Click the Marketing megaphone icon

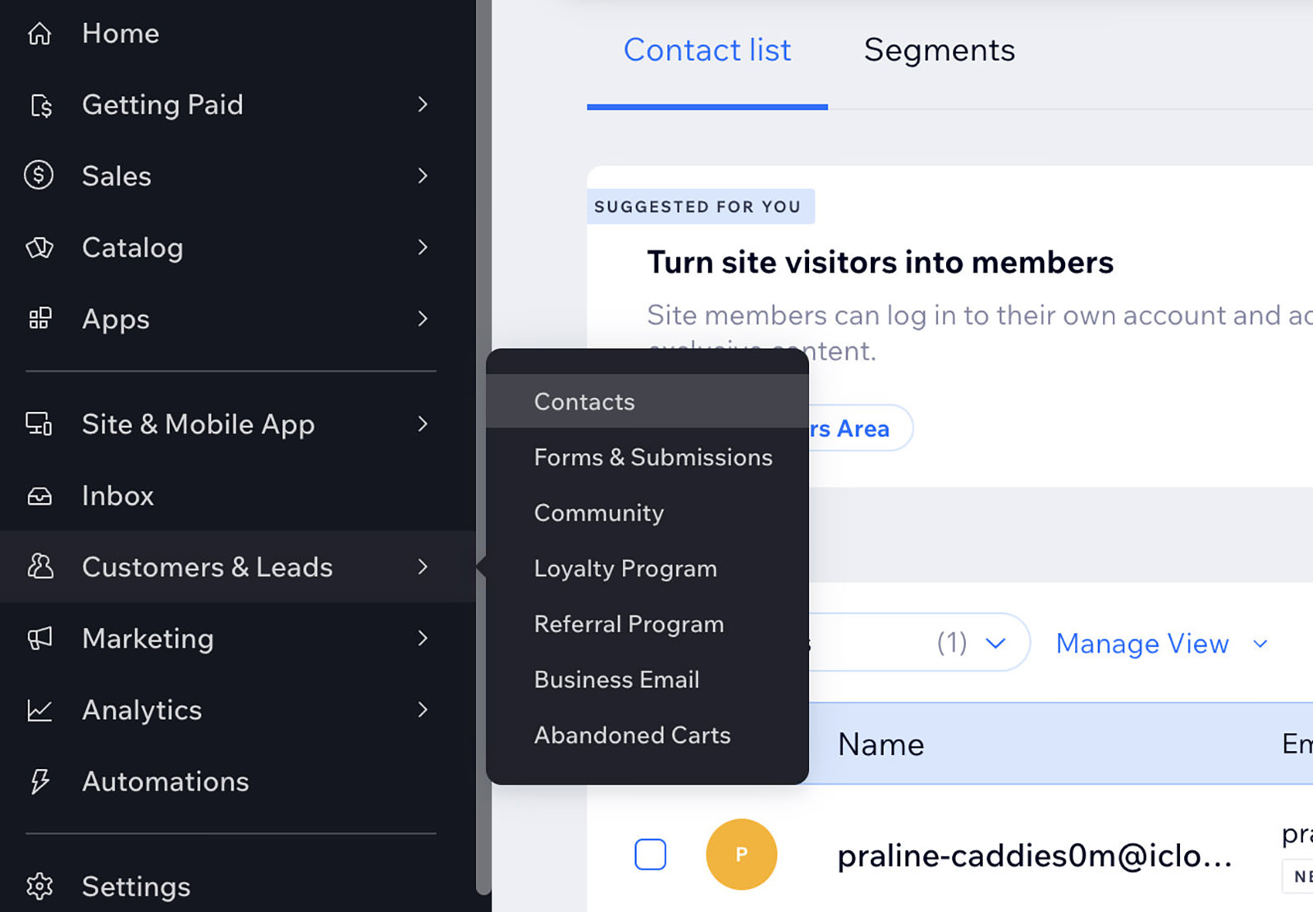[39, 638]
